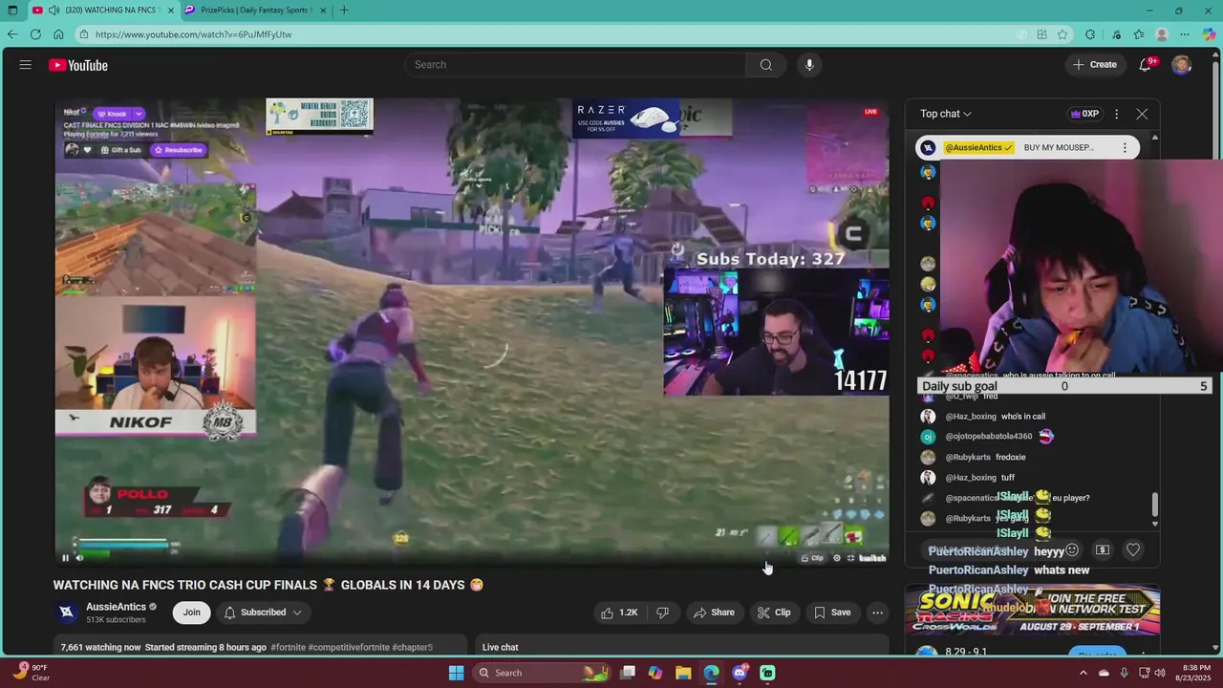Launch Copilot from browser toolbar

pyautogui.click(x=1209, y=34)
